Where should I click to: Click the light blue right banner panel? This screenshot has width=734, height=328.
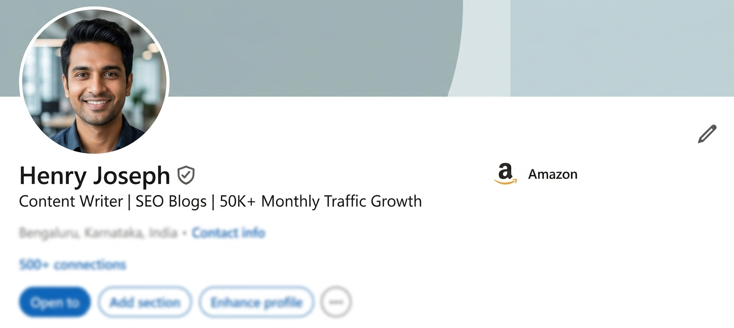pyautogui.click(x=621, y=48)
